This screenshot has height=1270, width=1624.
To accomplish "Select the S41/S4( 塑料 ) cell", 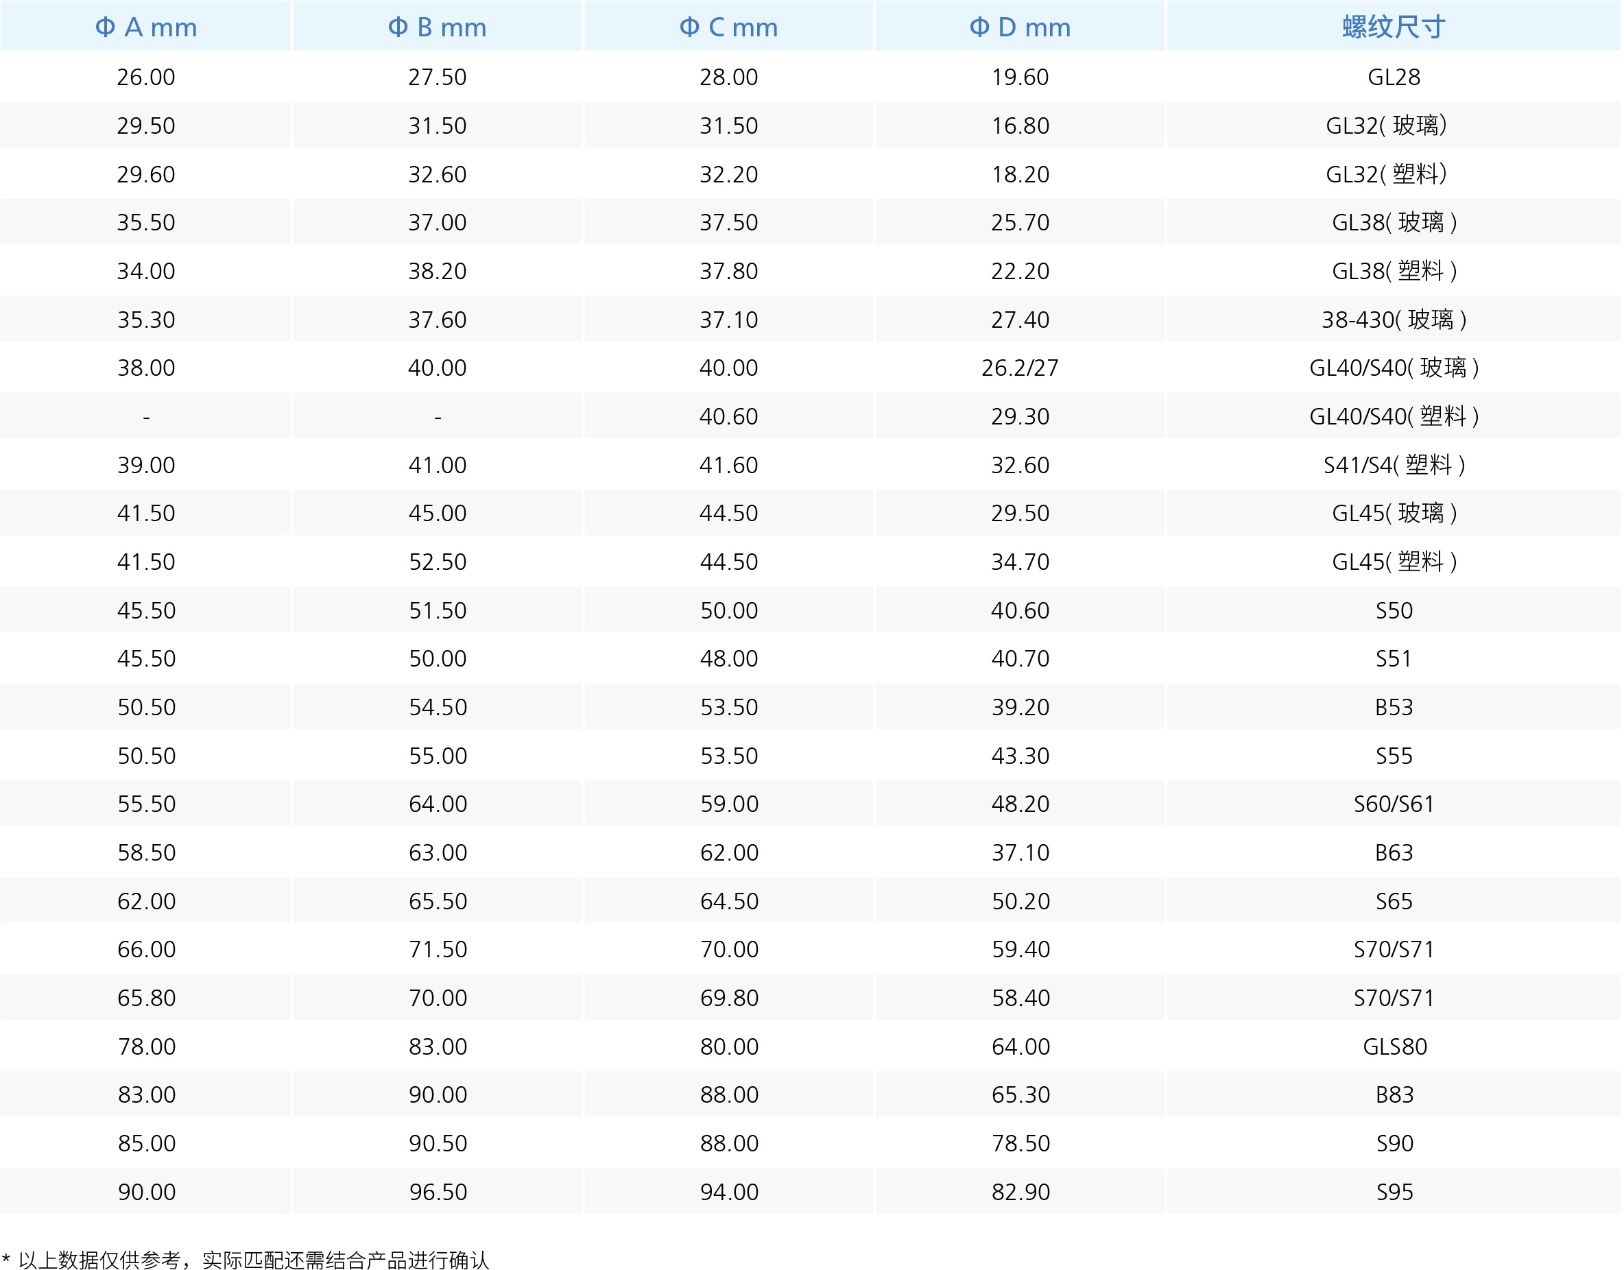I will tap(1394, 466).
